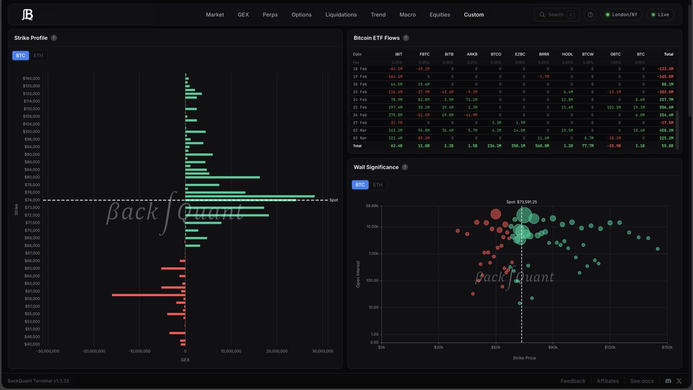Image resolution: width=693 pixels, height=390 pixels.
Task: Click the ARKB column header
Action: (x=472, y=54)
